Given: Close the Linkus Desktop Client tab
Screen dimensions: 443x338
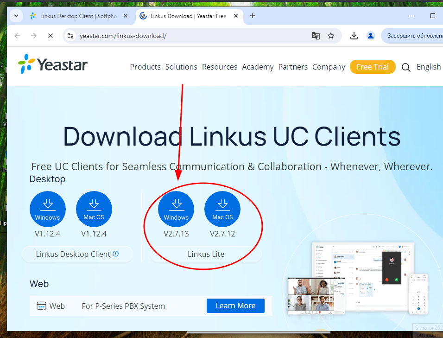Looking at the screenshot, I should [x=126, y=16].
